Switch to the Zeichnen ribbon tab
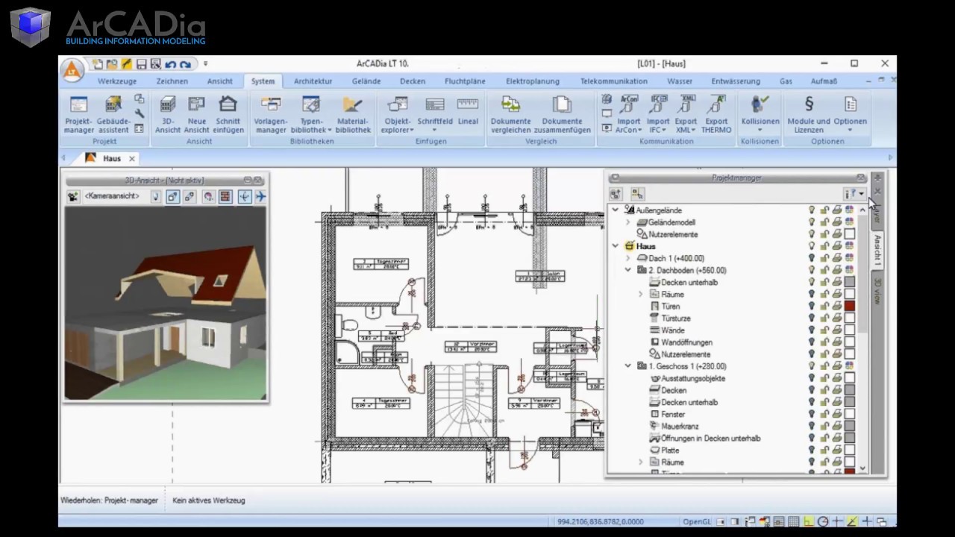The image size is (955, 537). pos(172,81)
